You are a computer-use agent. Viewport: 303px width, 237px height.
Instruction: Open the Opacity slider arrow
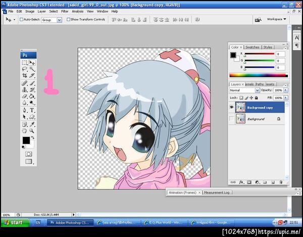(x=286, y=90)
